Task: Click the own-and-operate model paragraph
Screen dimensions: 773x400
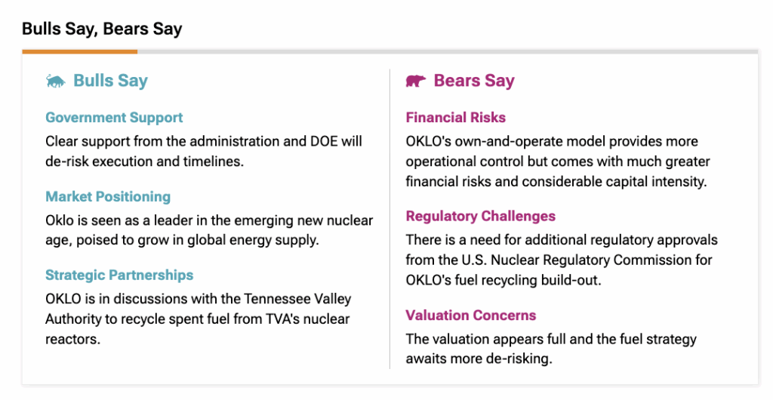Action: point(558,161)
